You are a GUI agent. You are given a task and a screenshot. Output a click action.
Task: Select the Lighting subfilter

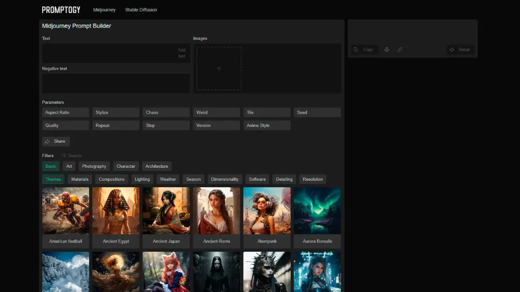(142, 179)
